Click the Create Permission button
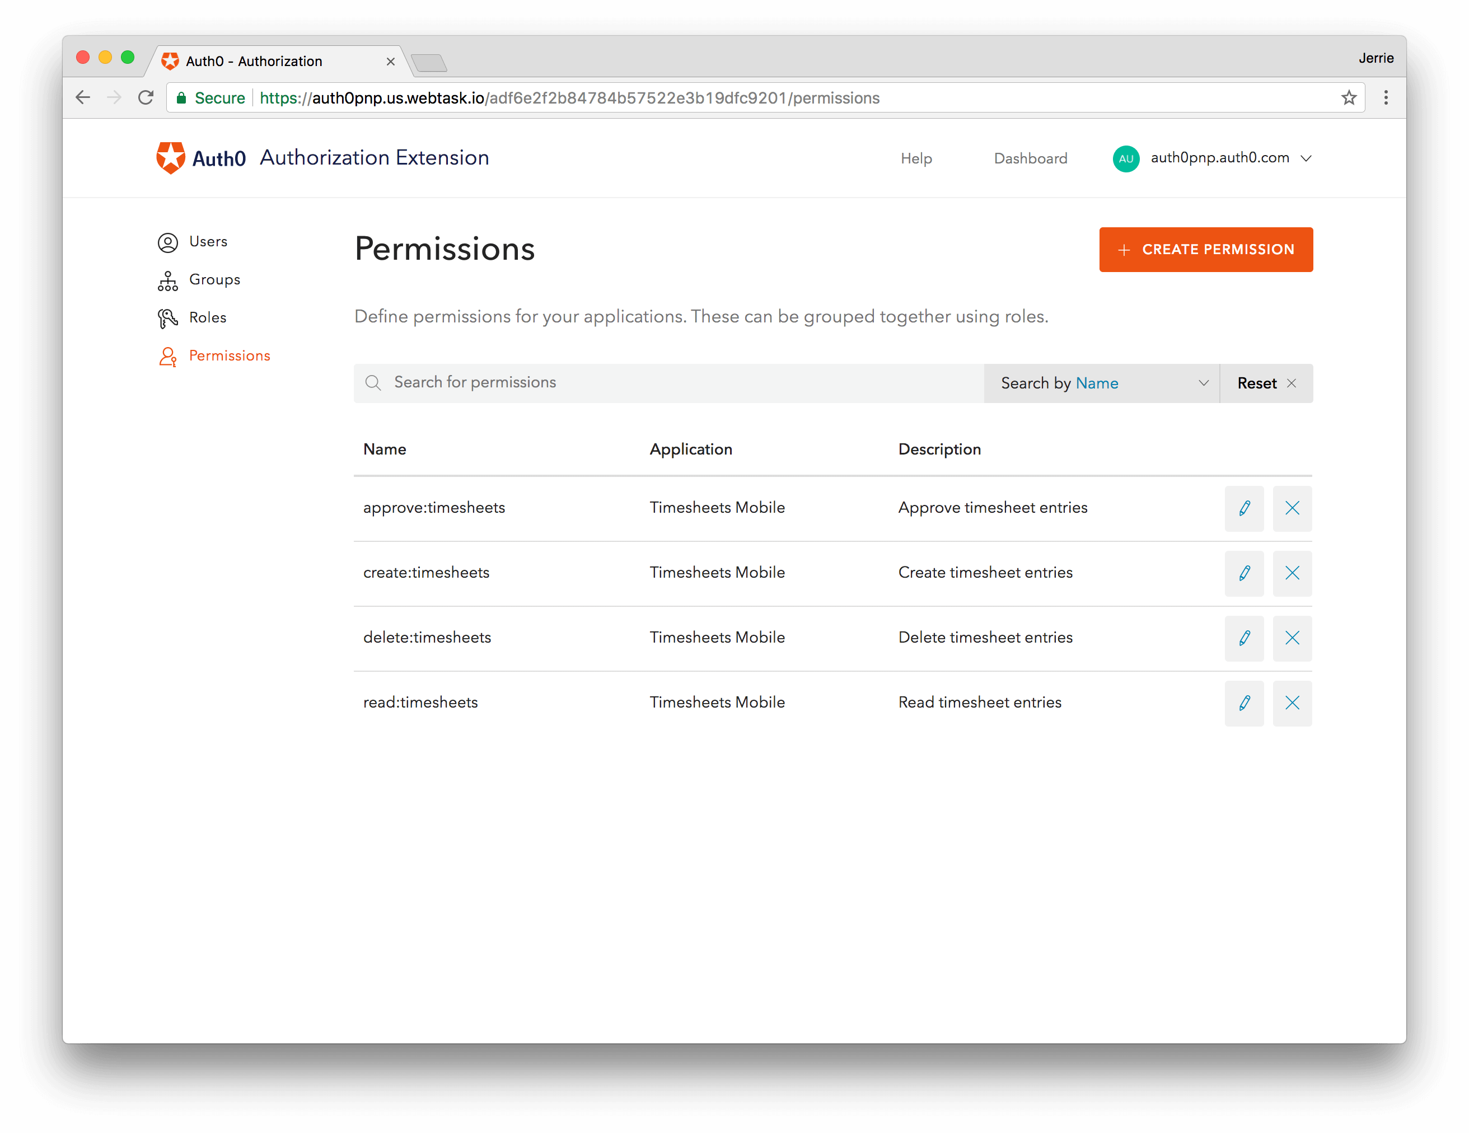The image size is (1469, 1133). click(x=1205, y=250)
